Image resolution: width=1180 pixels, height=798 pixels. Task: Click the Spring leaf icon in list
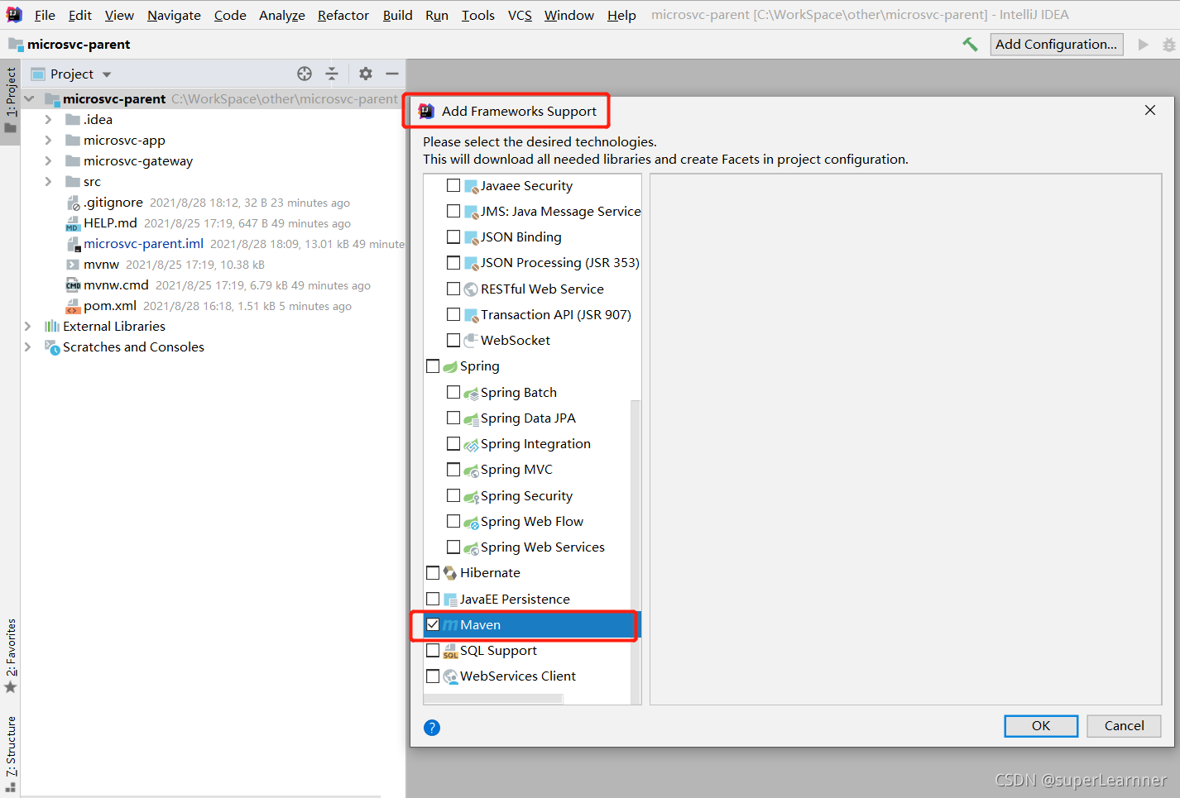click(450, 366)
